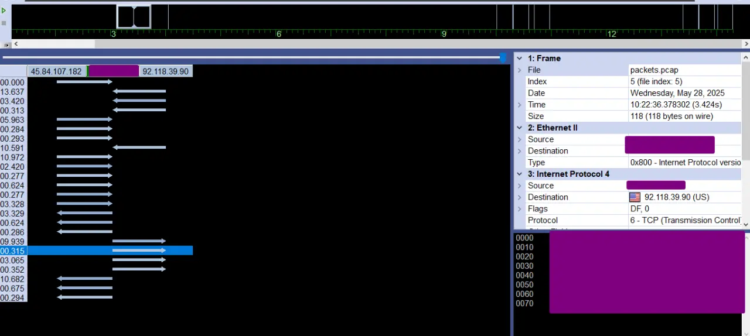Screen dimensions: 750x336
Task: Select the packet row at 00.294
Action: point(96,297)
